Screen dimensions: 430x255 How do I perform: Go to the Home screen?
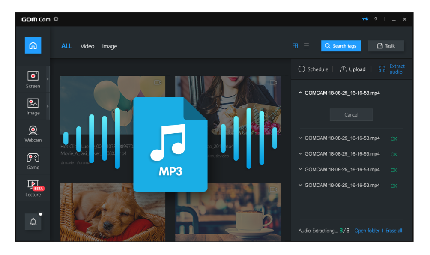point(33,45)
